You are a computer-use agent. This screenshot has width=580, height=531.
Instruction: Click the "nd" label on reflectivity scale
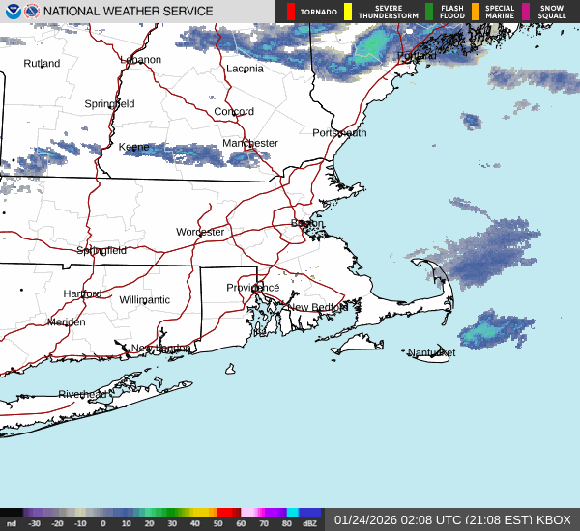(11, 524)
